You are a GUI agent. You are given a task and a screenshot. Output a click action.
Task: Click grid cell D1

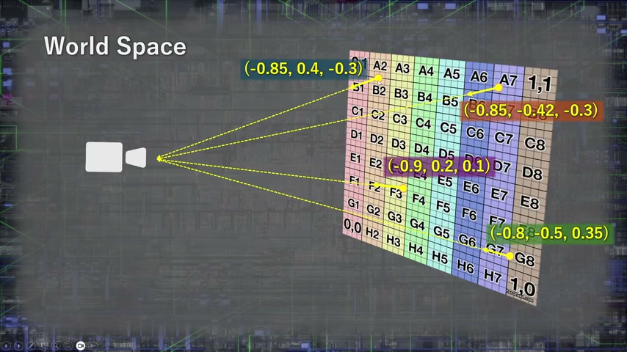[356, 134]
